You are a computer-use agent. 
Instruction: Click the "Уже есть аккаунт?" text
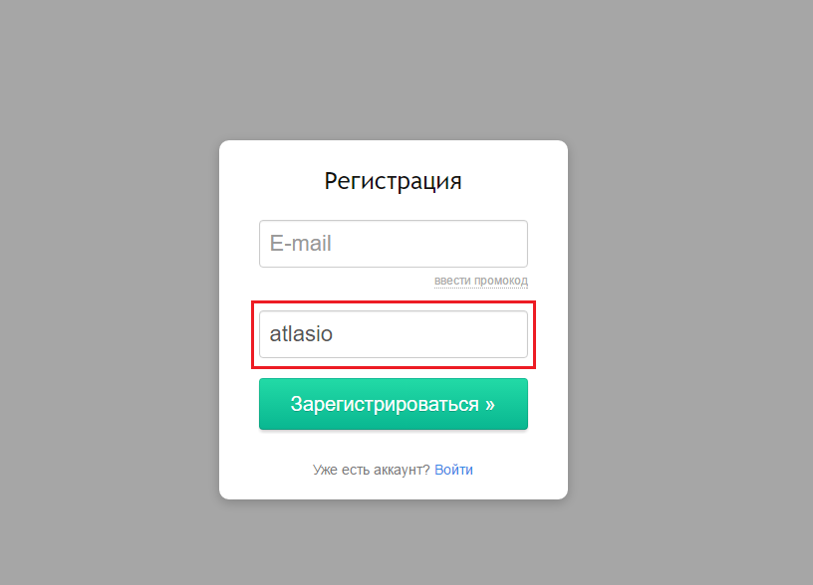tap(371, 470)
